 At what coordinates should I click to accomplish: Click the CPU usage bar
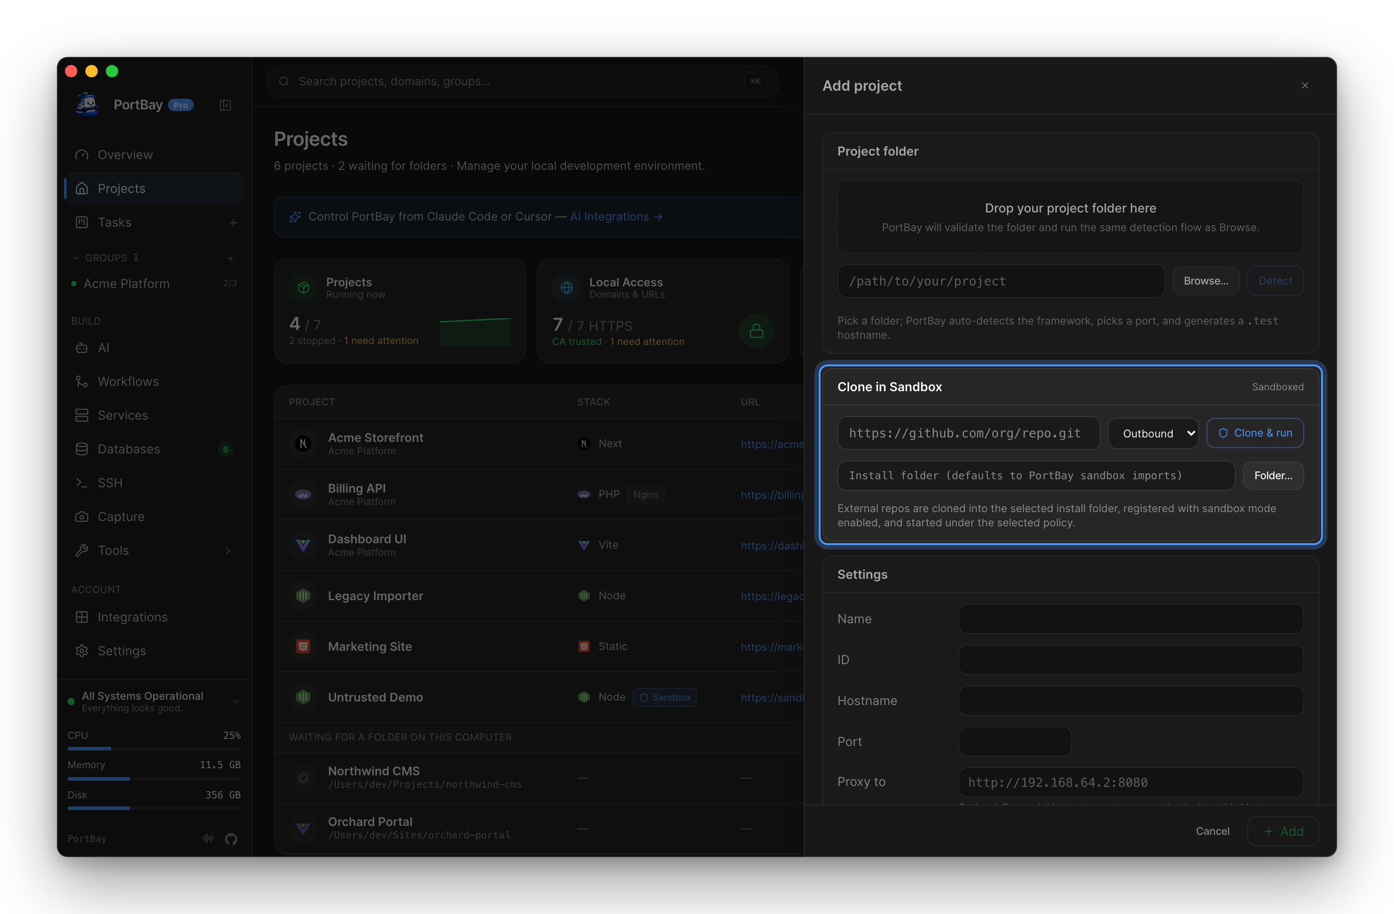click(x=154, y=749)
